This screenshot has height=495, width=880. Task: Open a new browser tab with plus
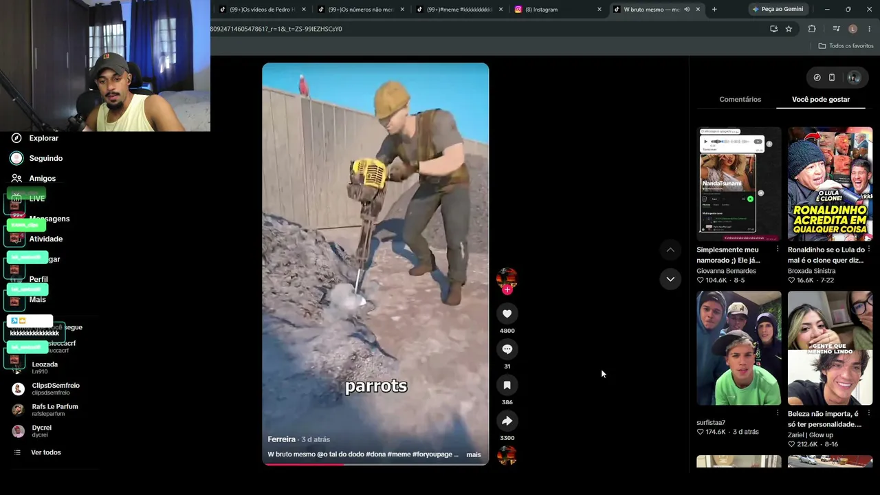tap(714, 10)
